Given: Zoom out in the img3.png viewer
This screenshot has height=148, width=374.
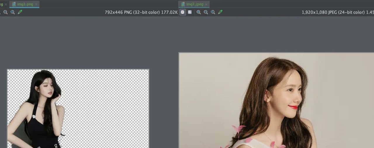Looking at the screenshot, I should coord(6,12).
